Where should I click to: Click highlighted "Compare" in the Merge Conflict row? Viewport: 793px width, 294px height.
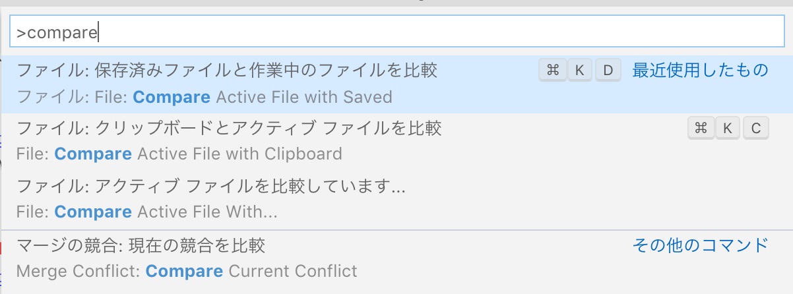coord(184,271)
